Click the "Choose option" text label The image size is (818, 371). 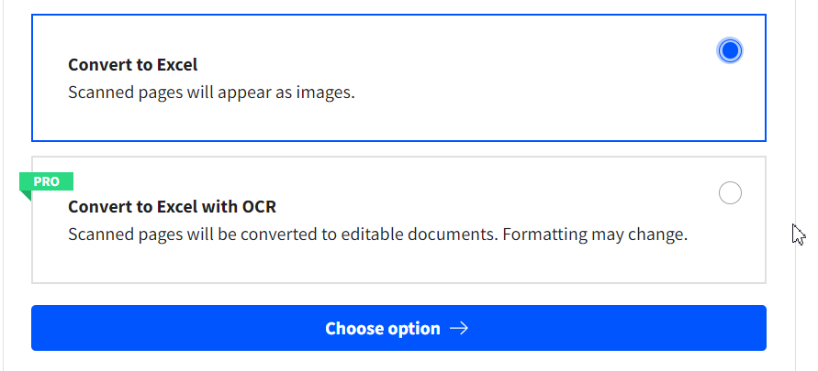[383, 328]
